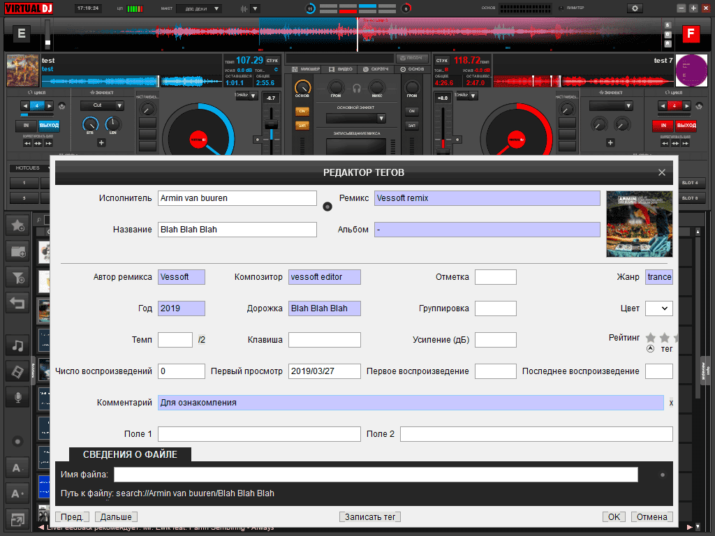Open filter folder icon in sidebar
This screenshot has height=536, width=715.
coord(17,277)
